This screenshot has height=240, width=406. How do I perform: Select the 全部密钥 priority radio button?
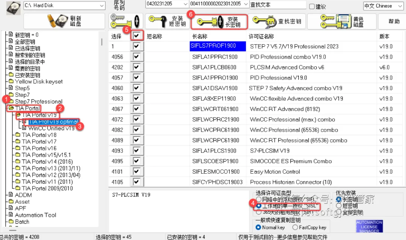coord(338,212)
